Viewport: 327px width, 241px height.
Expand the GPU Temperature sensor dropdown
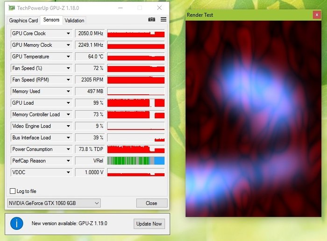click(68, 57)
